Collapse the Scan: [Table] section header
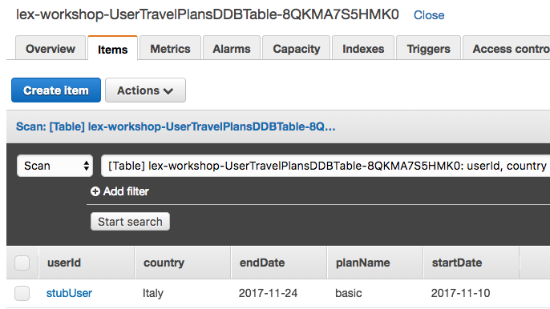The width and height of the screenshot is (550, 309). (176, 126)
